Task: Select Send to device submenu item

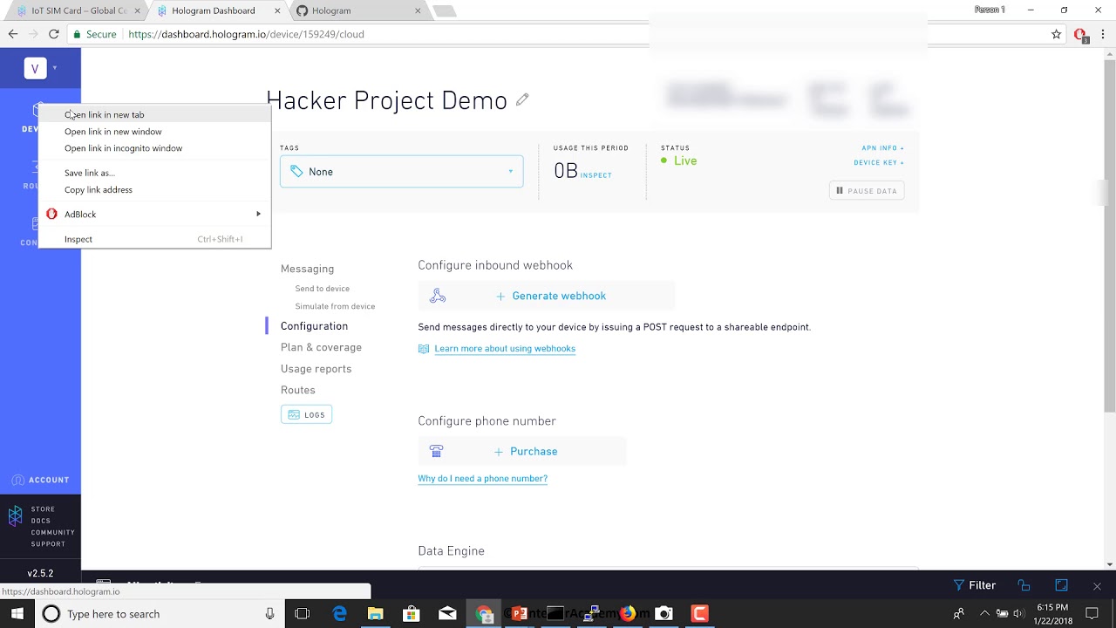Action: coord(323,289)
